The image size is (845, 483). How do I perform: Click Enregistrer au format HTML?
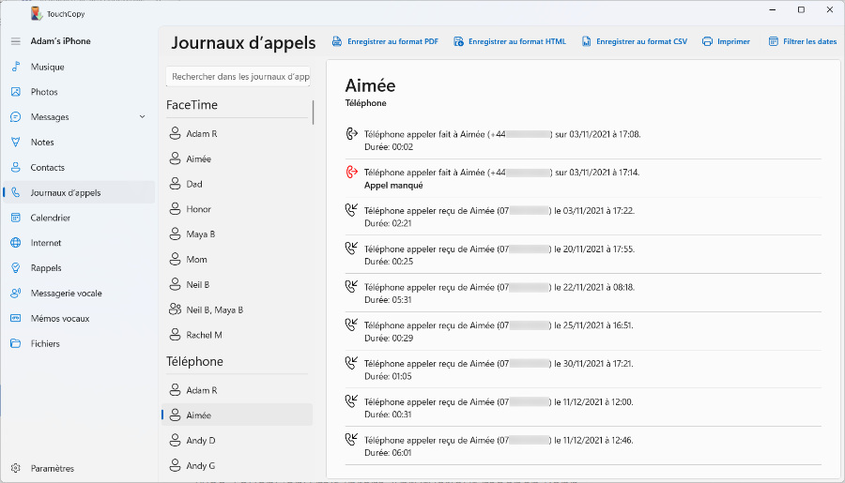510,41
